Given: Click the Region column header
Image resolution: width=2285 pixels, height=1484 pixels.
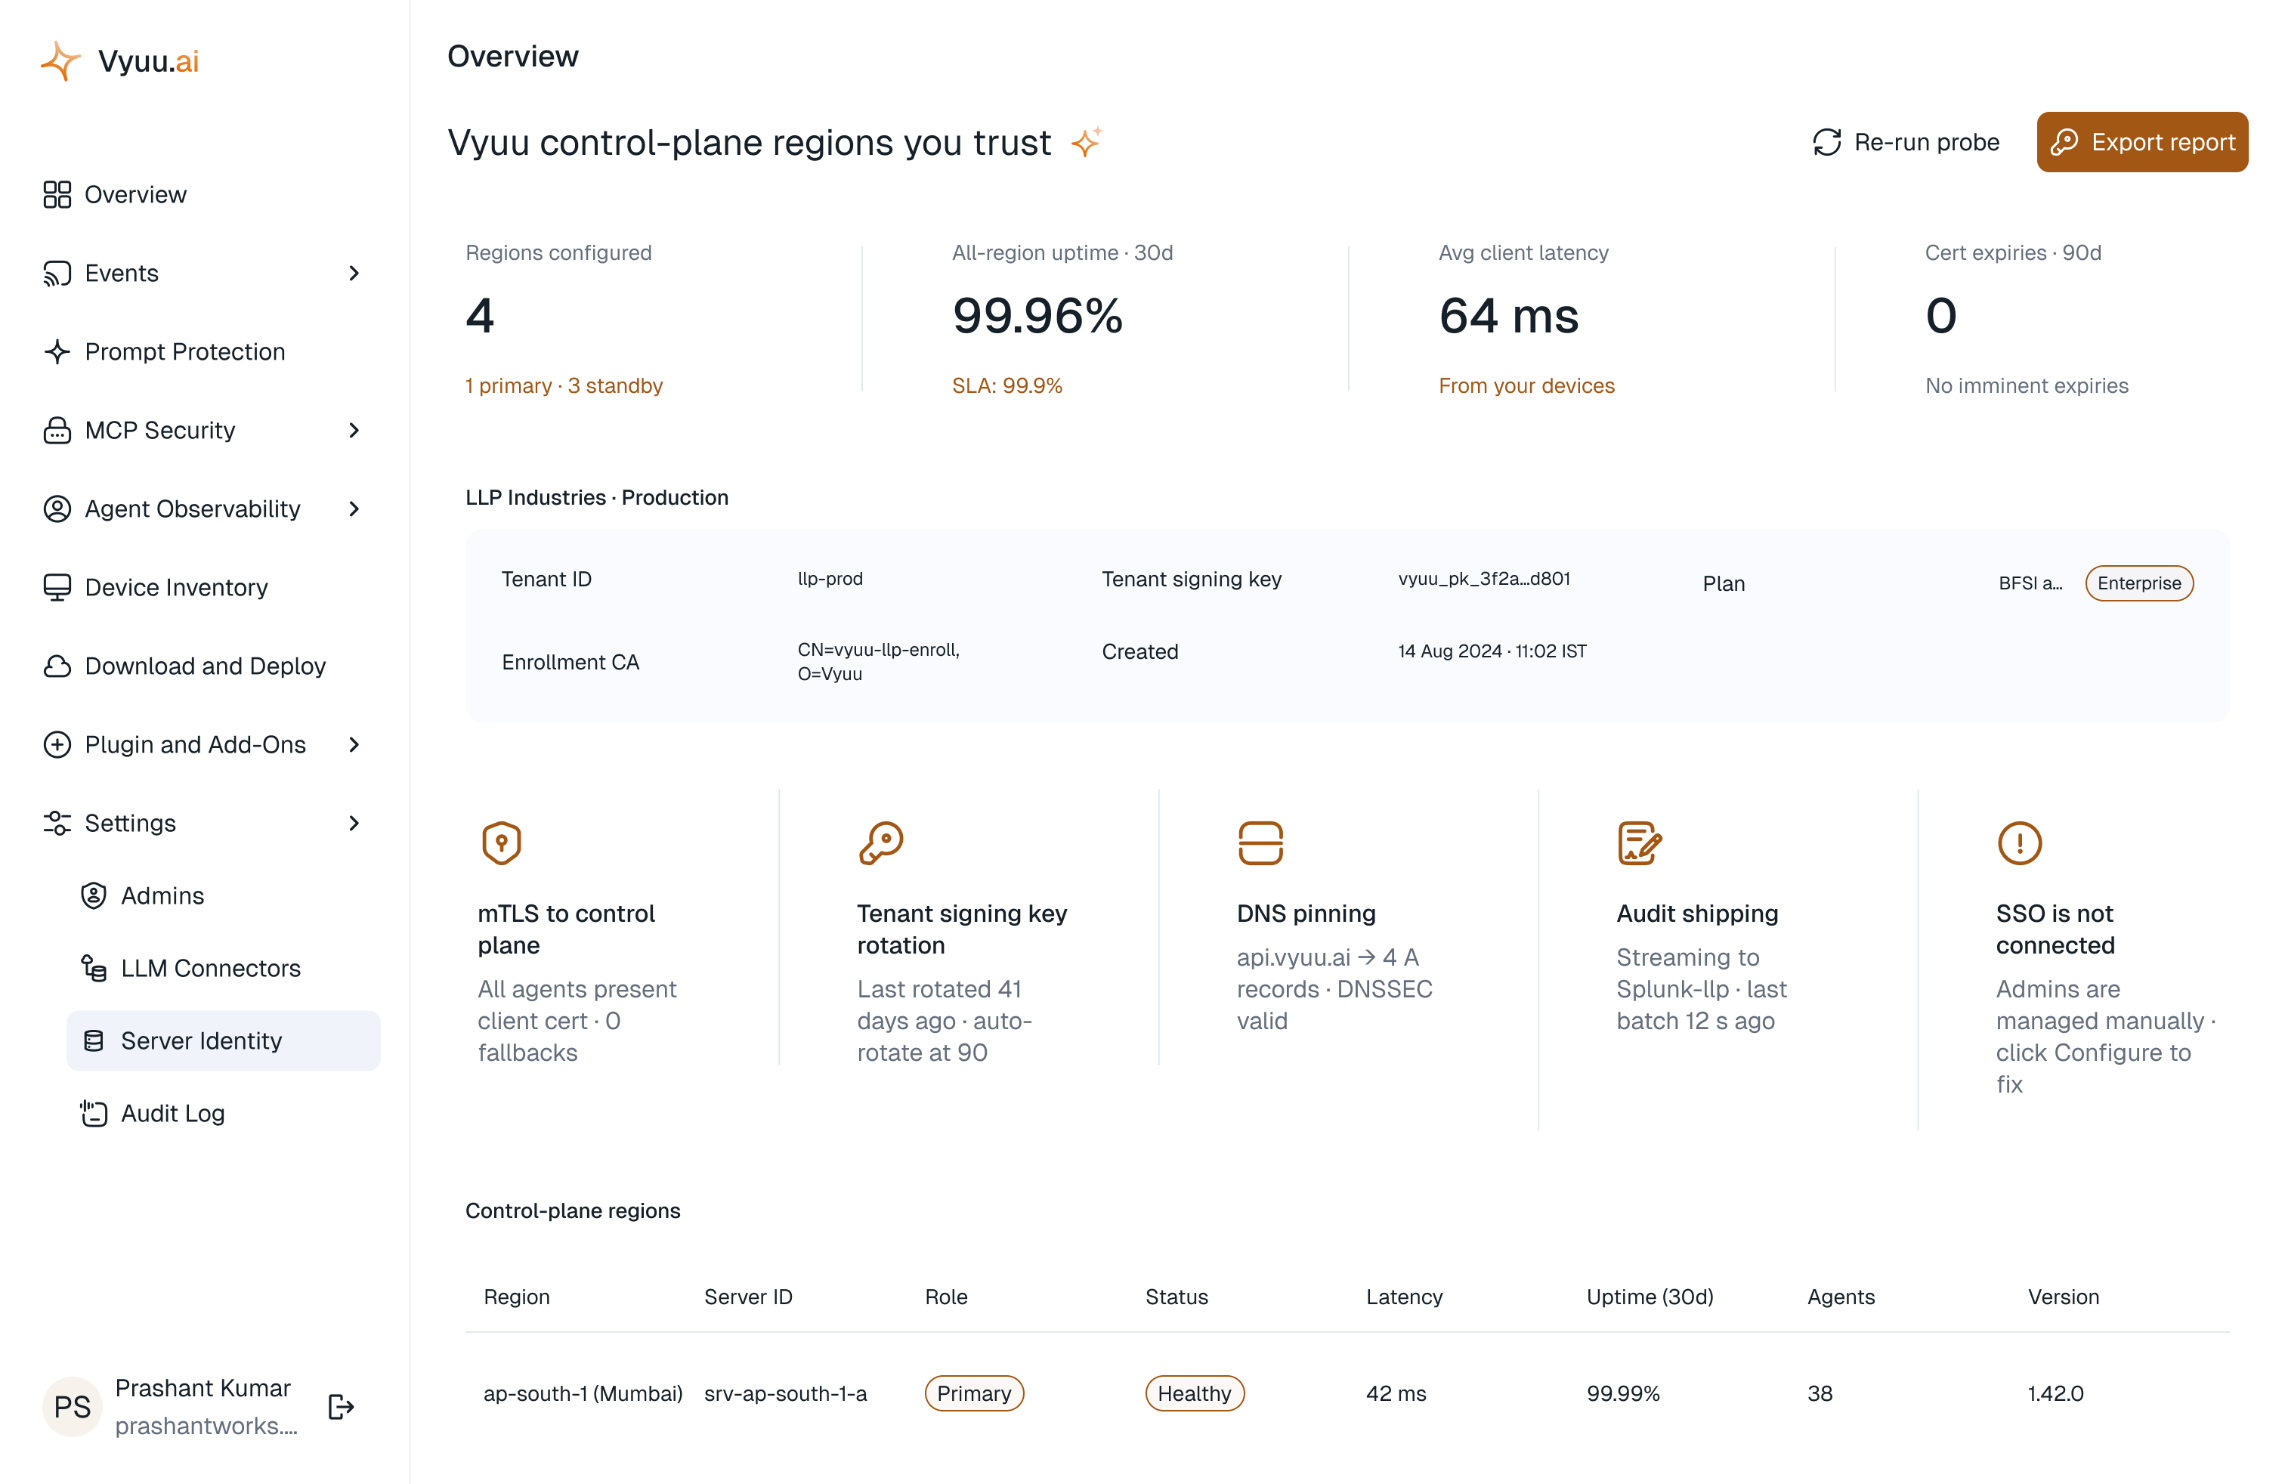Looking at the screenshot, I should pyautogui.click(x=517, y=1298).
